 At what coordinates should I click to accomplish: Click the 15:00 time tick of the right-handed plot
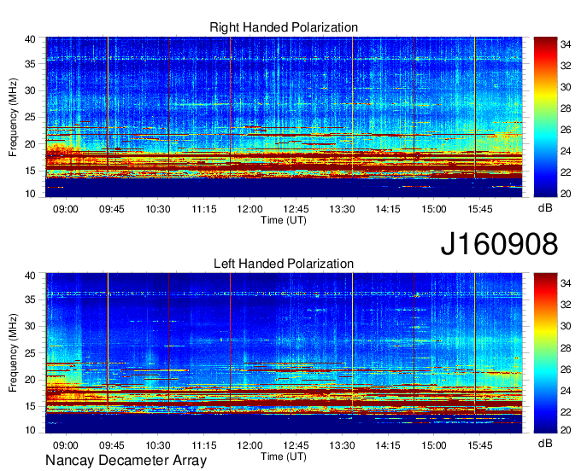click(x=434, y=209)
